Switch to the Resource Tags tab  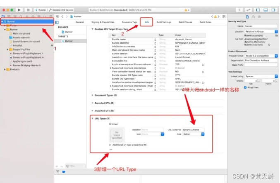coord(129,22)
